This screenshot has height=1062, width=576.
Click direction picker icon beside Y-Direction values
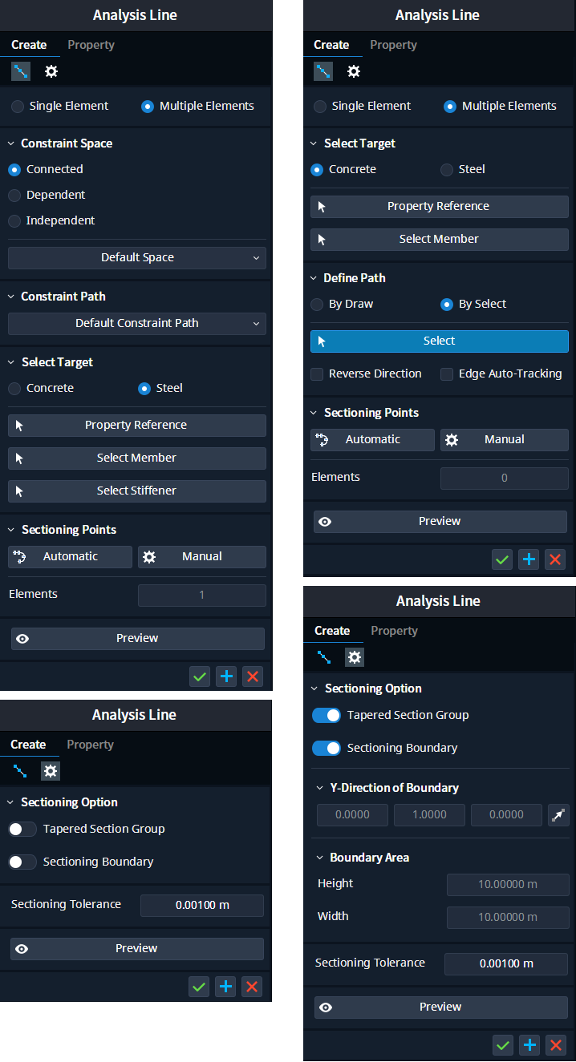[558, 816]
